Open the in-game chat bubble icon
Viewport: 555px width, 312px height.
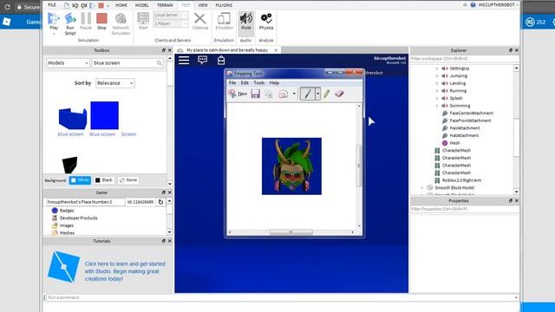[x=202, y=60]
